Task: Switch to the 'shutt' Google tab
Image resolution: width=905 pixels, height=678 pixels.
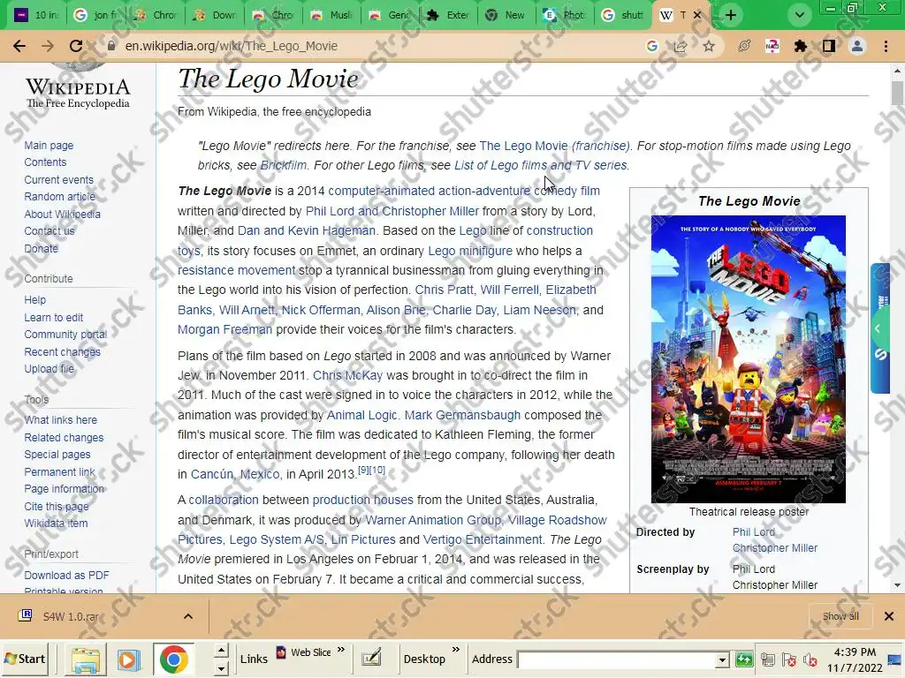Action: coord(625,15)
